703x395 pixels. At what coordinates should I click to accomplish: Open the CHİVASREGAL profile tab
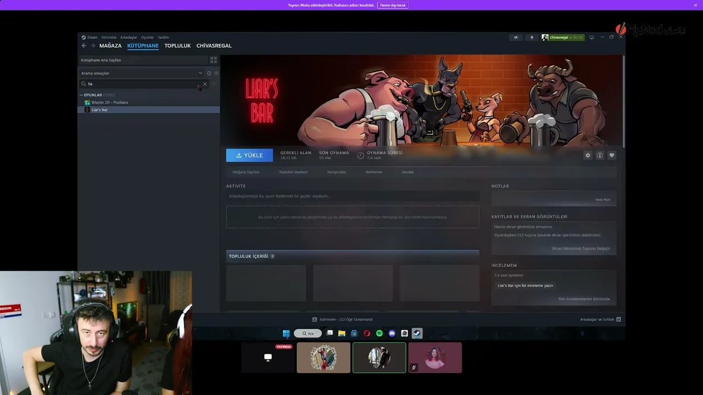tap(214, 46)
